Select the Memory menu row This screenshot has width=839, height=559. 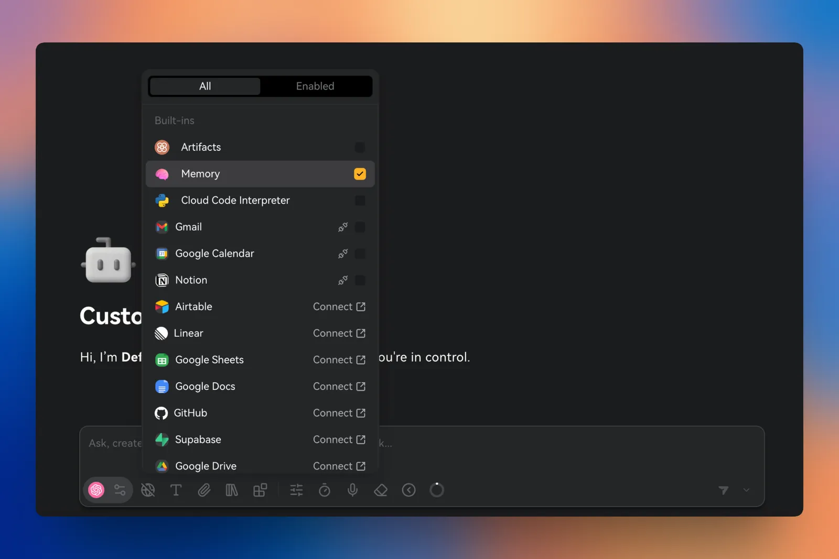tap(260, 174)
